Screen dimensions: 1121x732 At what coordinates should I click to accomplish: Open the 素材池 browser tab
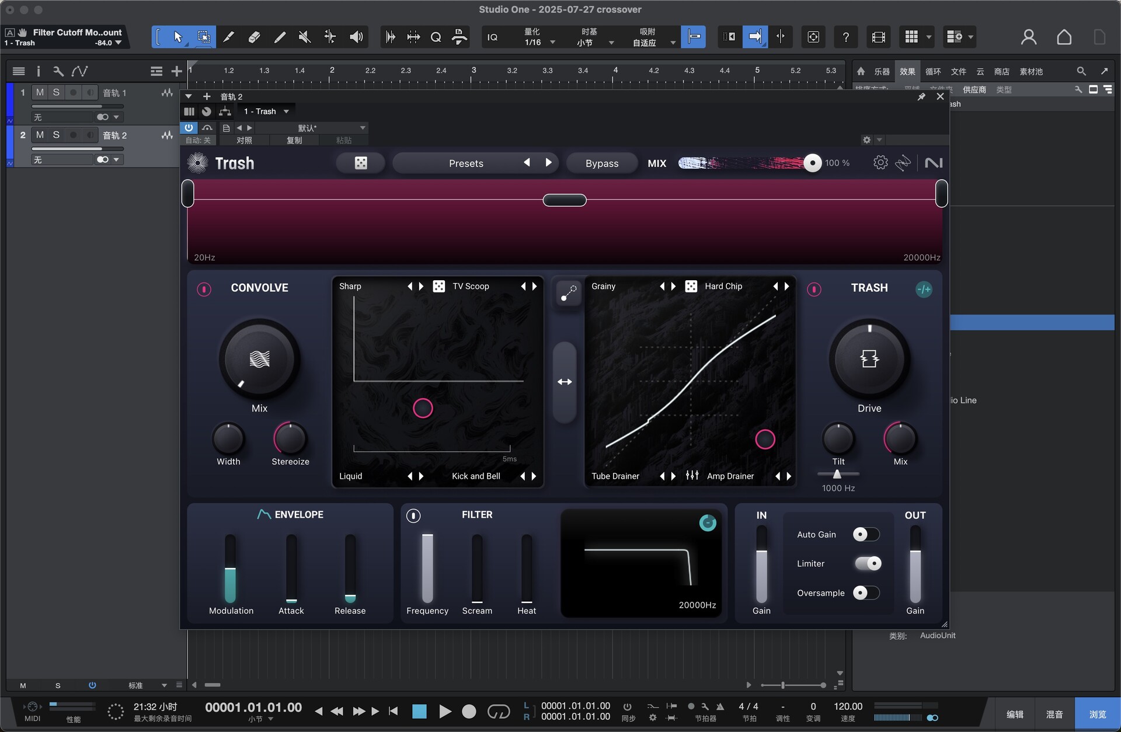click(x=1031, y=71)
